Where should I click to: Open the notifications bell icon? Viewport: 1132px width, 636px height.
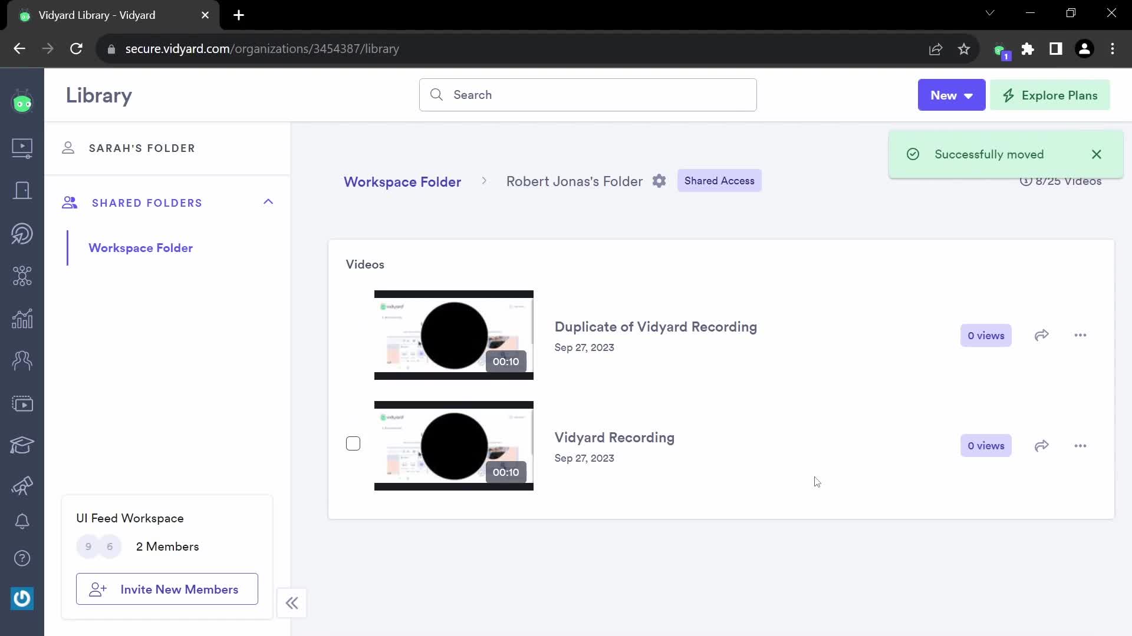point(22,521)
